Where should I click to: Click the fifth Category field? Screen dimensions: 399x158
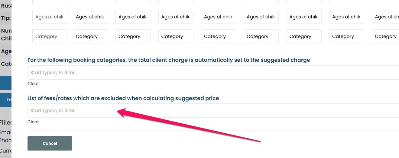click(218, 36)
